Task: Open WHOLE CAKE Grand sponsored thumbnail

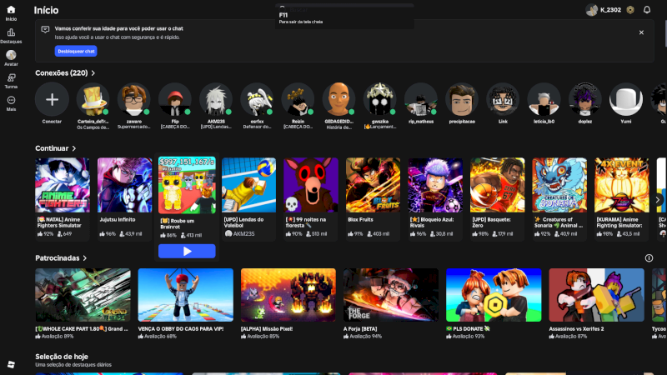Action: point(83,295)
